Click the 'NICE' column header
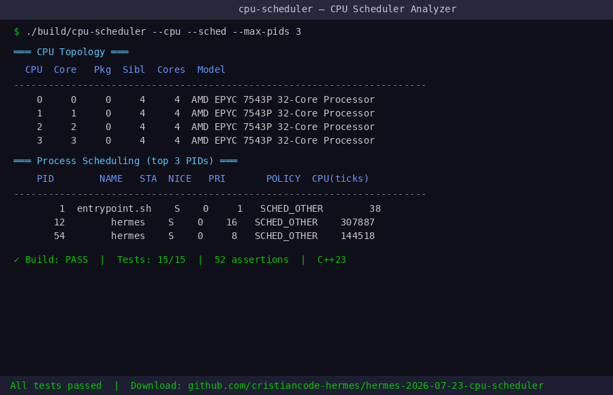The width and height of the screenshot is (613, 395). point(180,178)
